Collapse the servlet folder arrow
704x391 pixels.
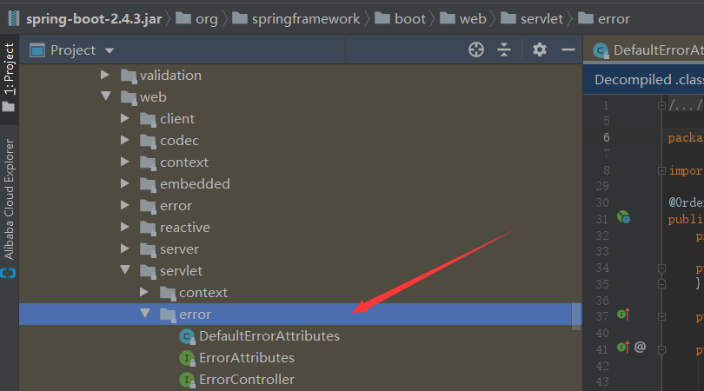click(x=125, y=269)
